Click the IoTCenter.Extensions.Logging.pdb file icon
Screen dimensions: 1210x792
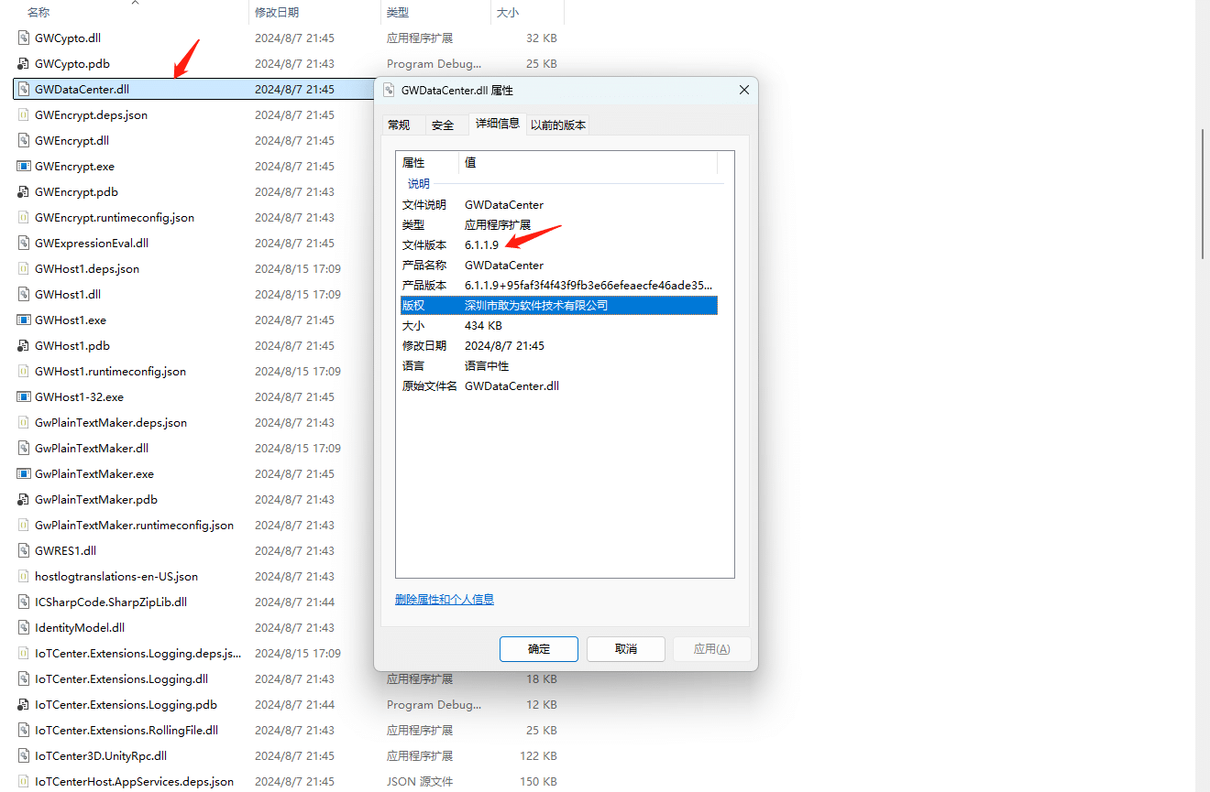click(x=24, y=705)
